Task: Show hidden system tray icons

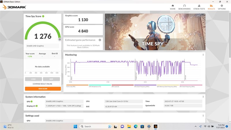Action: [195, 126]
